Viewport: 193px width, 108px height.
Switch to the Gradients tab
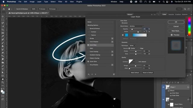178,14
